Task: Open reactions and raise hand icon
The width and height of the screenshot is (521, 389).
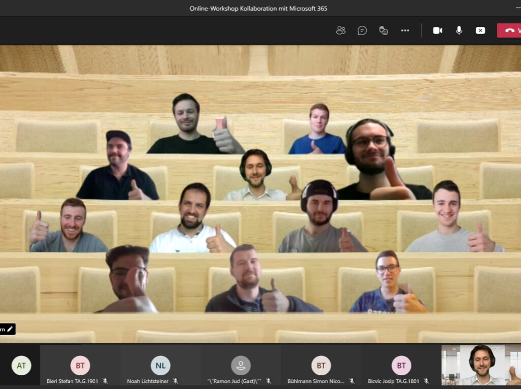Action: tap(384, 30)
